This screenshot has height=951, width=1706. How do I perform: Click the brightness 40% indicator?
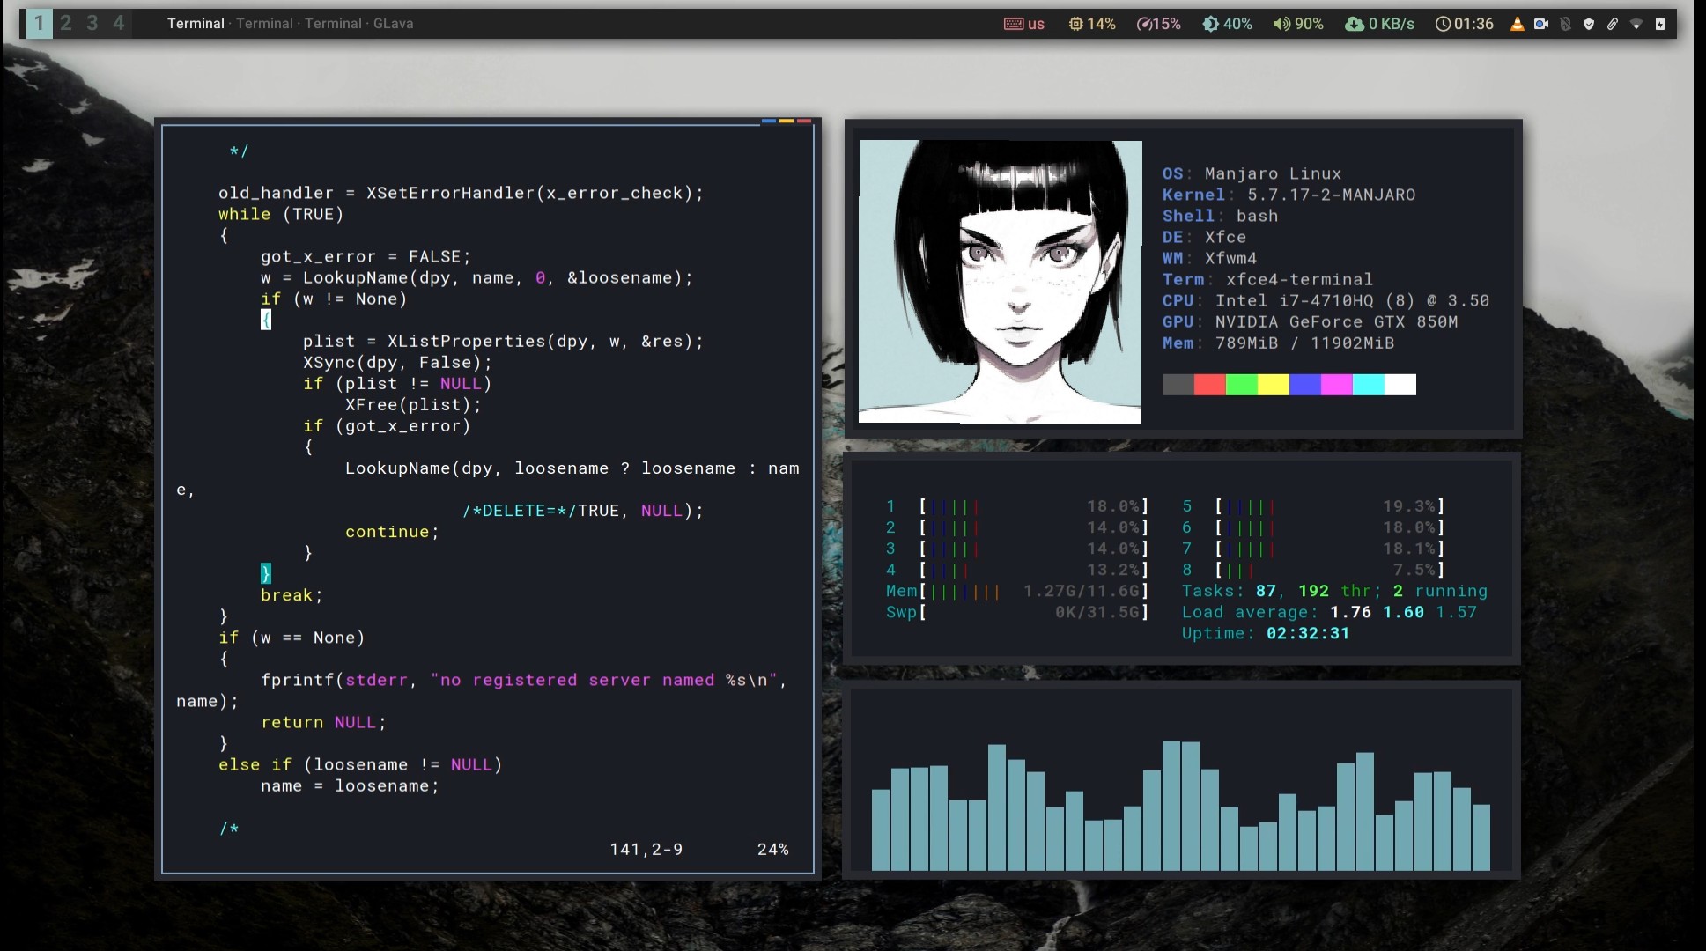(1228, 24)
